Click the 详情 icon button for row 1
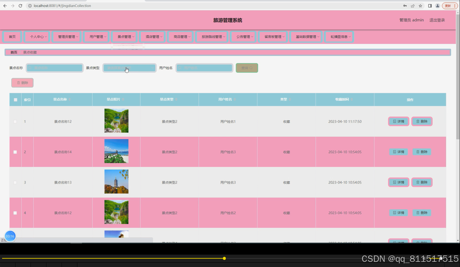The image size is (460, 267). [x=398, y=121]
